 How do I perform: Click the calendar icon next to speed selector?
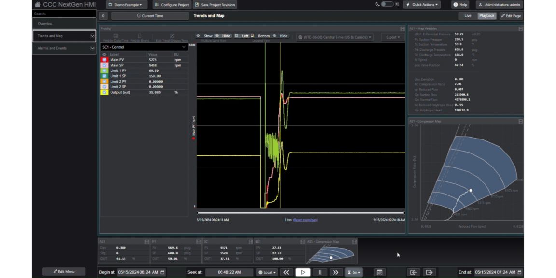380,272
